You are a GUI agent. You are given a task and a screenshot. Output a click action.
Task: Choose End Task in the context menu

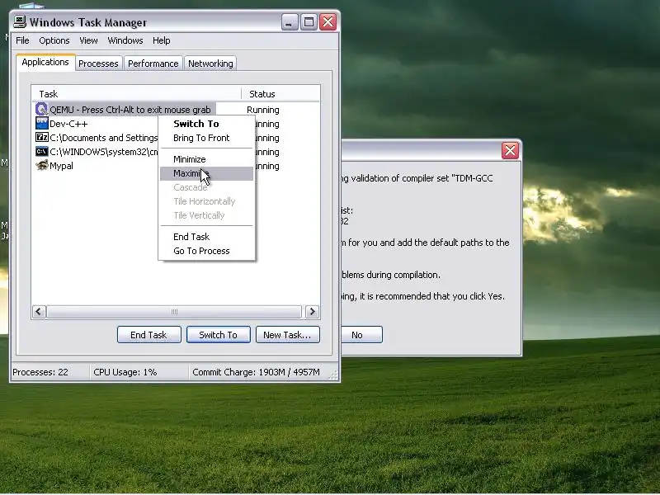(x=206, y=237)
